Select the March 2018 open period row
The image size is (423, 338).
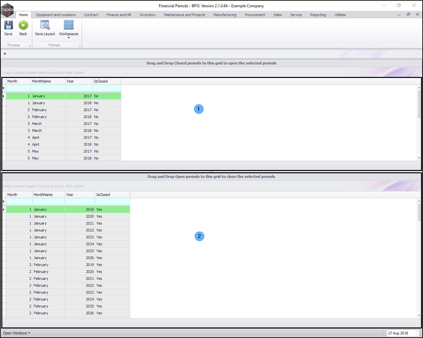(x=64, y=131)
